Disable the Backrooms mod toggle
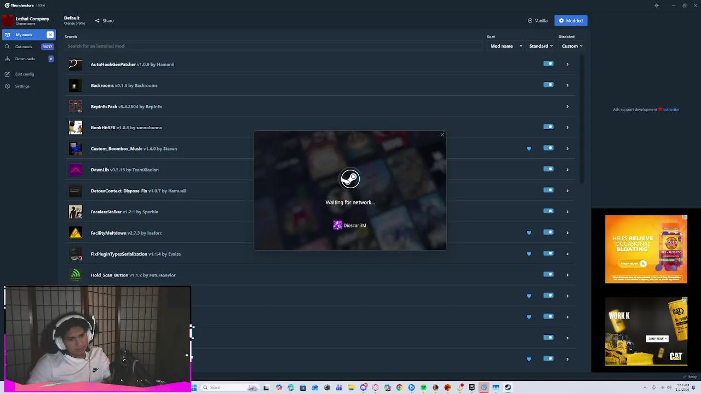701x394 pixels. click(548, 85)
